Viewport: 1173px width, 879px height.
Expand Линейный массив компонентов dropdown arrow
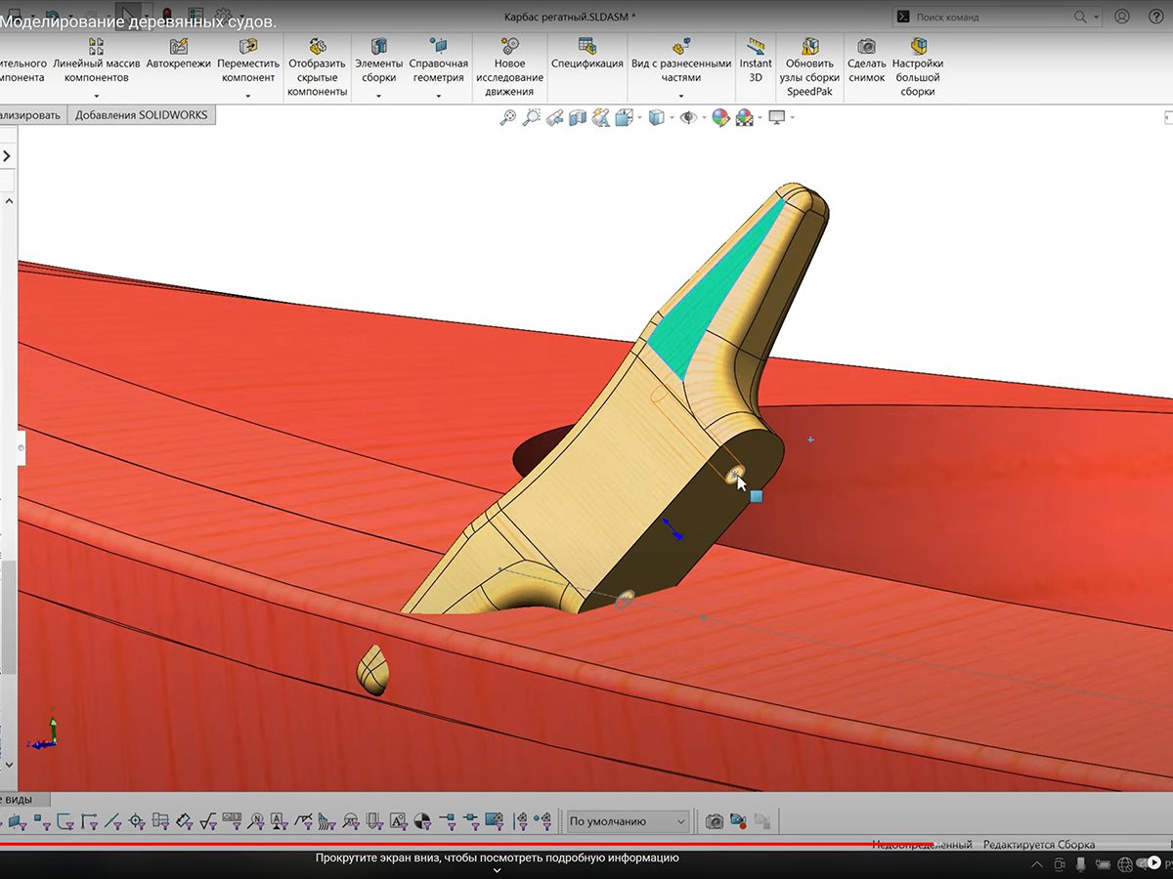[97, 96]
